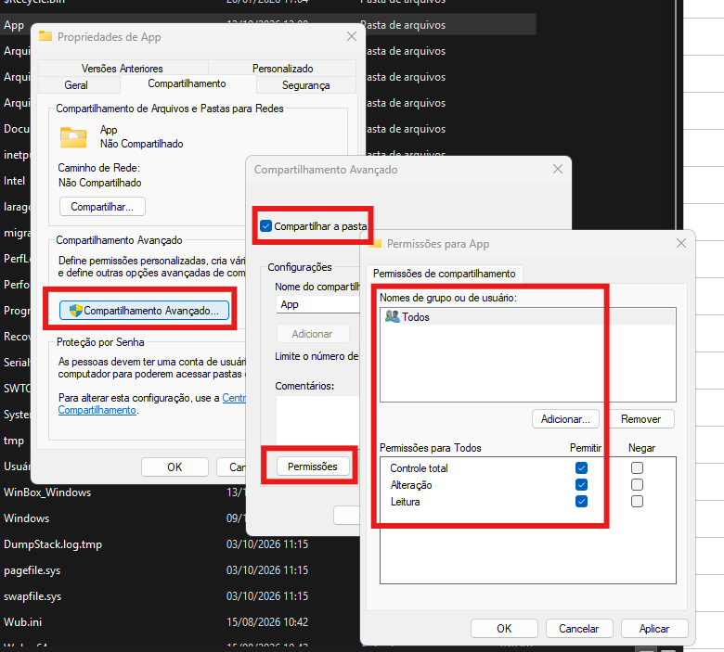Open the Geral tab

point(76,85)
